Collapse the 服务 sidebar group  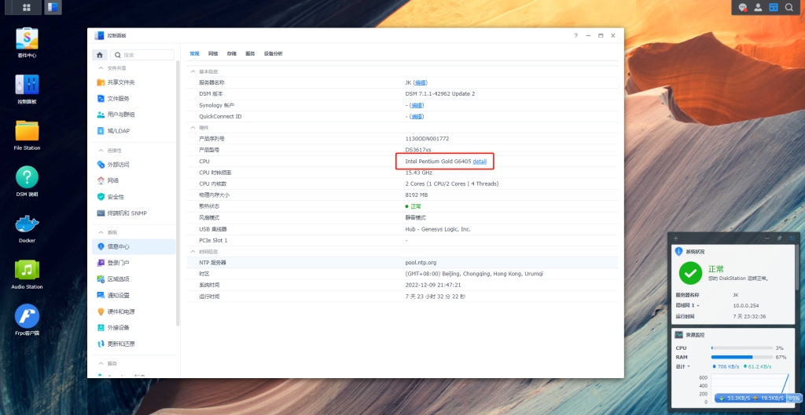(x=101, y=363)
